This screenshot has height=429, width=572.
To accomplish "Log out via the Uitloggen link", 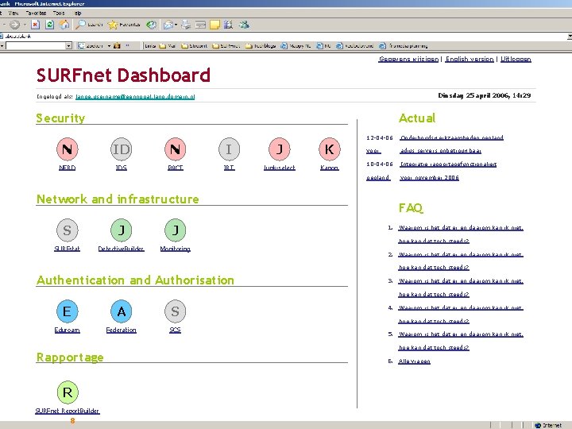I will [516, 59].
